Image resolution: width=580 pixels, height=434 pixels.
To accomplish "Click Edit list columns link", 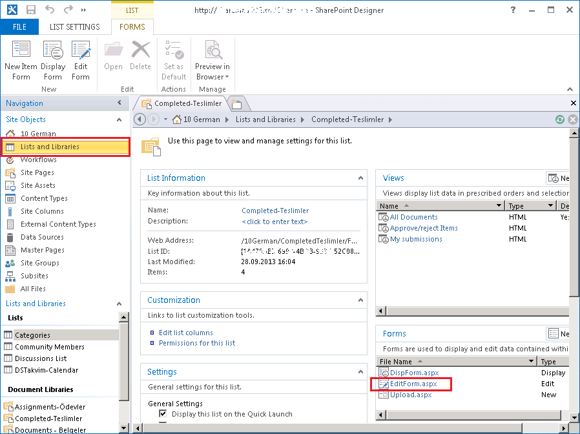I will tap(185, 333).
